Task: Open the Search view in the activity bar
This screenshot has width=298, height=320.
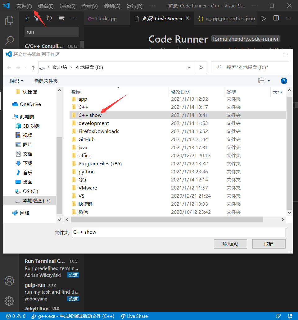Action: [9, 40]
